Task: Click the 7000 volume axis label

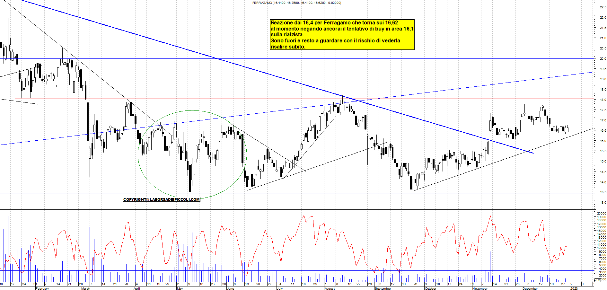Action: [602, 259]
